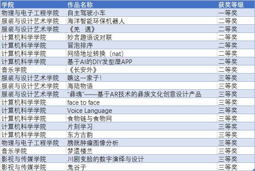This screenshot has height=171, width=255.
Task: Select the 《羌·遇》 project cell
Action: (x=142, y=29)
